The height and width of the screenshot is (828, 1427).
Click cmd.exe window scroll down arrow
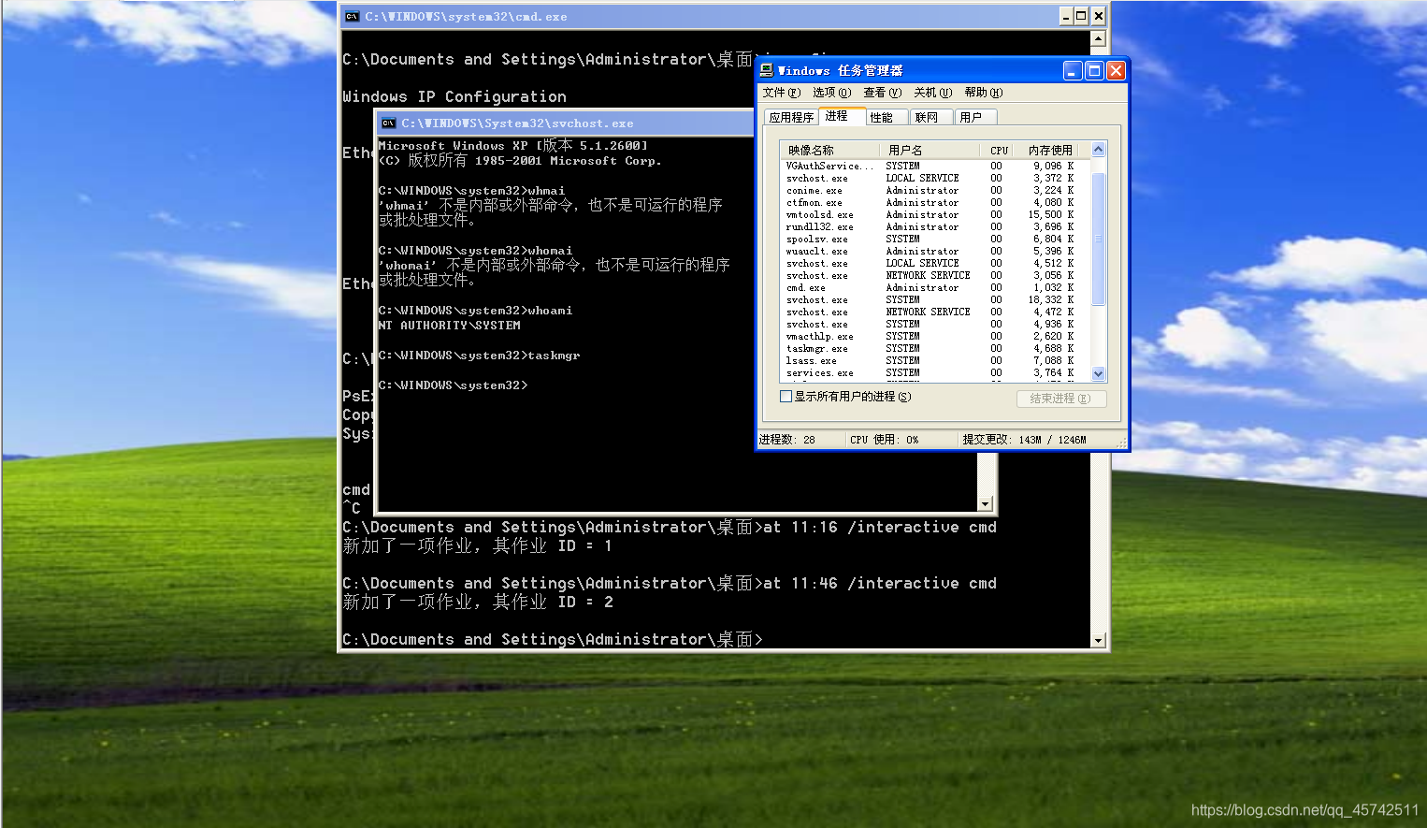1099,641
